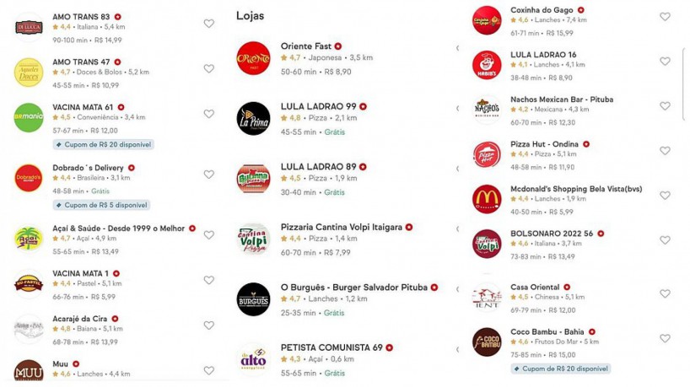The height and width of the screenshot is (387, 690).
Task: Toggle favorite heart for Dobrado's Delivery
Action: [x=209, y=175]
